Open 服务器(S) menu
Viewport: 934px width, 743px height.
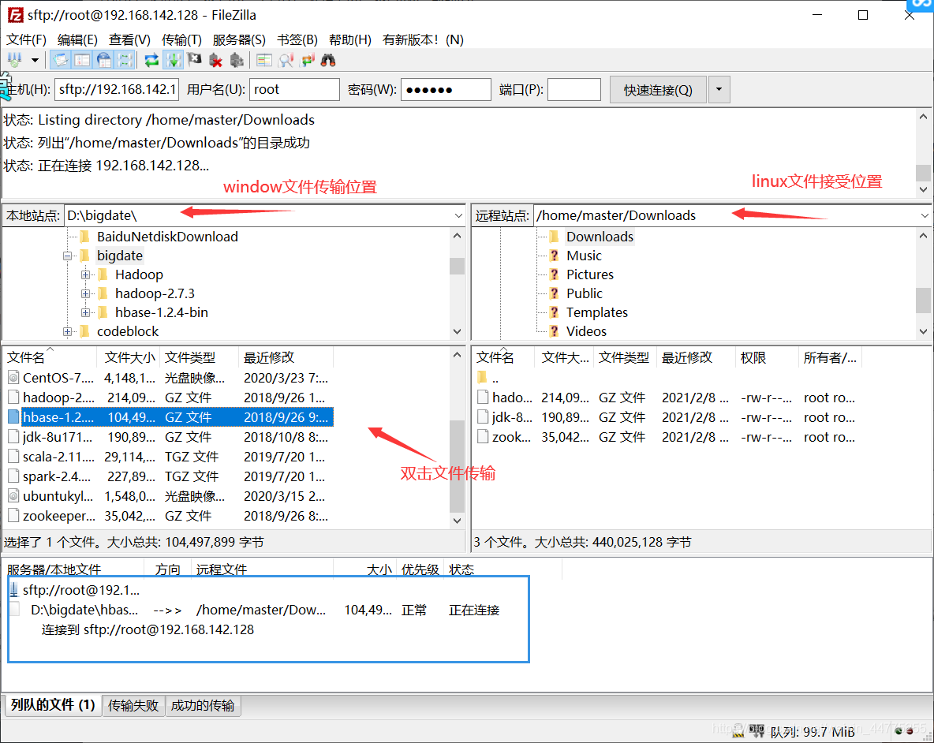click(x=239, y=40)
